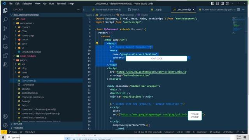
Task: Click Synchronize Changes icon in status bar
Action: (x=21, y=132)
